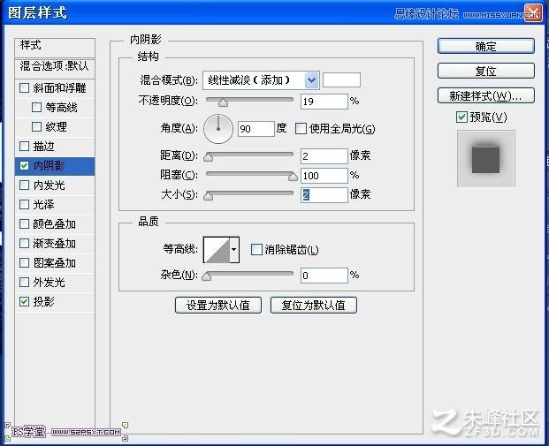Click the angle dial control
Viewport: 549px width, 446px height.
pyautogui.click(x=218, y=129)
